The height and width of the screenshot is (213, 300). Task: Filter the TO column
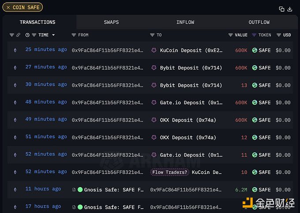click(x=152, y=35)
